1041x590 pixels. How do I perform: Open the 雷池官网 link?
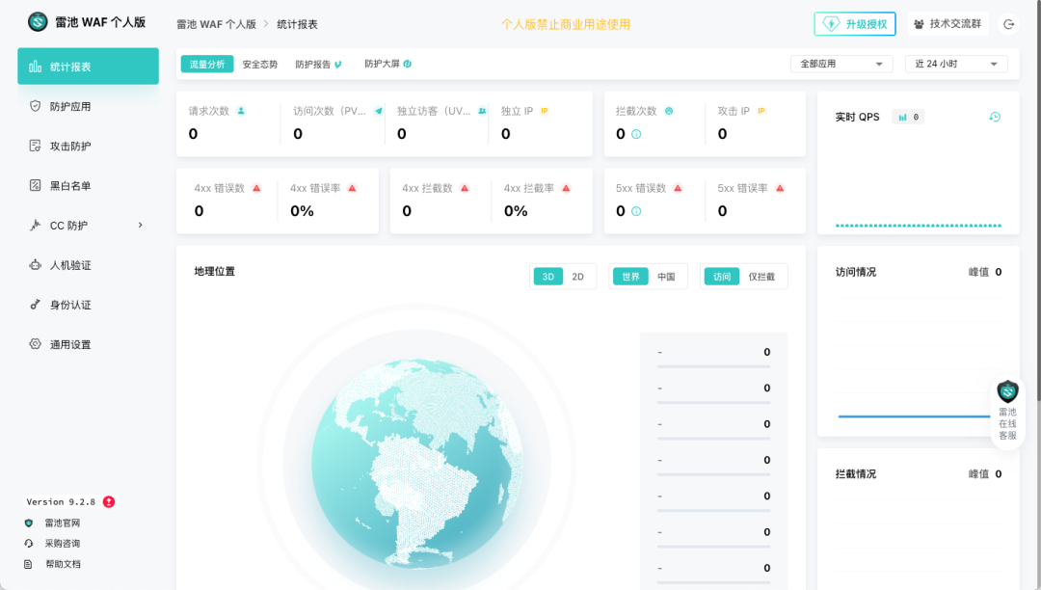[63, 523]
